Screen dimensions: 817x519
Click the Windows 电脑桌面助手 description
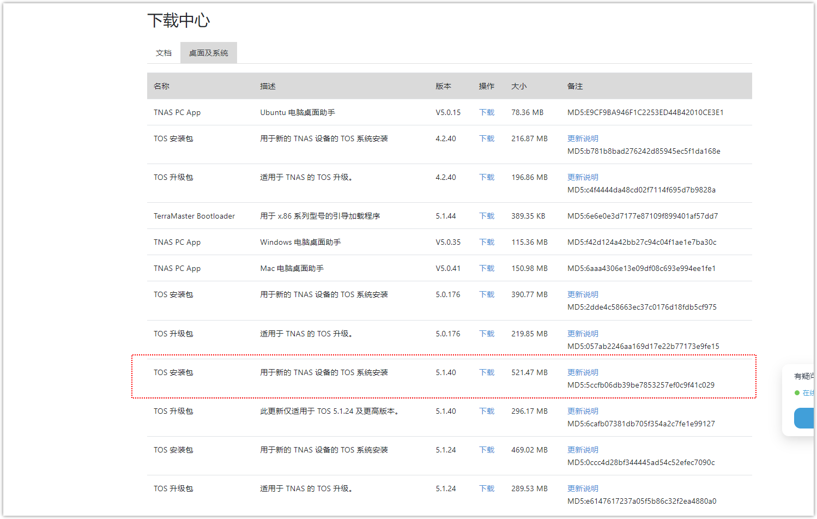click(300, 242)
